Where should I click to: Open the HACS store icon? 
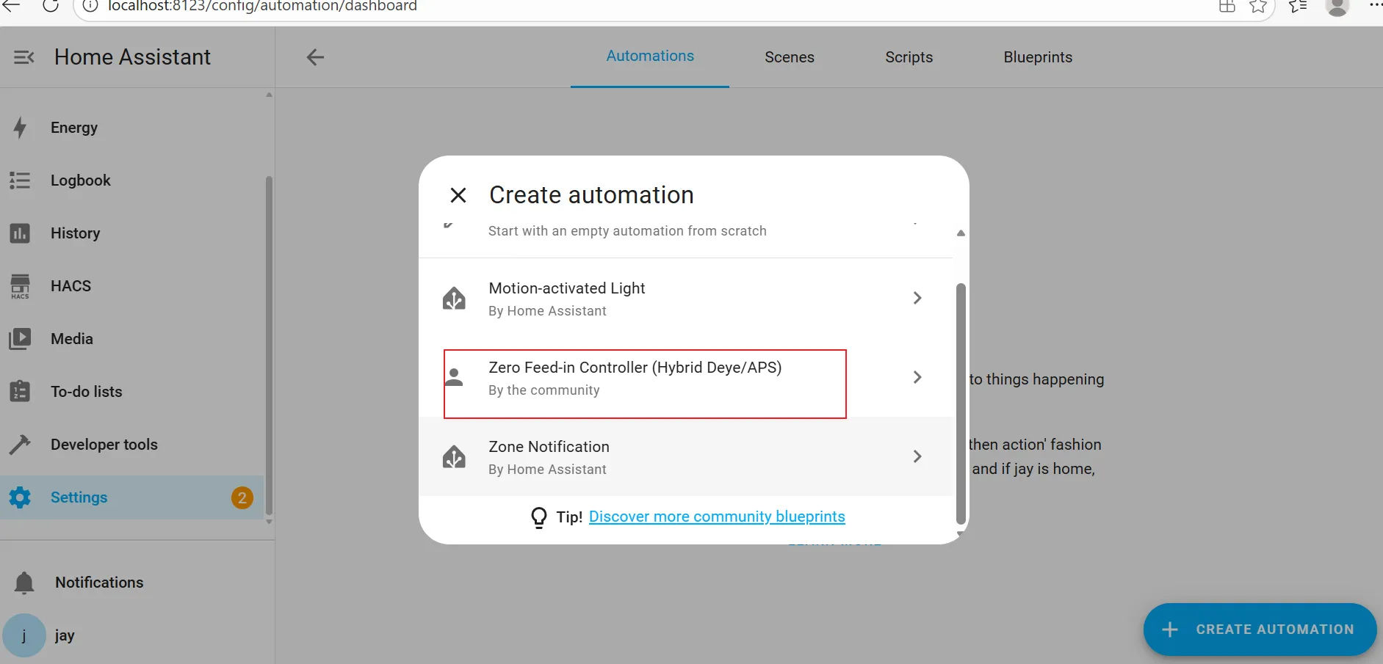(x=21, y=286)
